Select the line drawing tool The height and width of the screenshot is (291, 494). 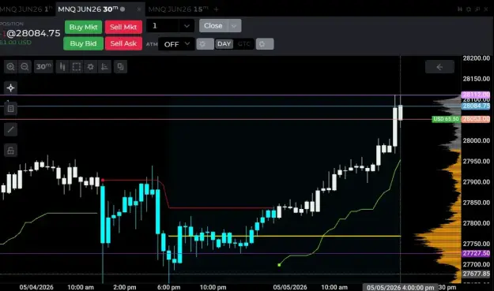click(x=11, y=129)
